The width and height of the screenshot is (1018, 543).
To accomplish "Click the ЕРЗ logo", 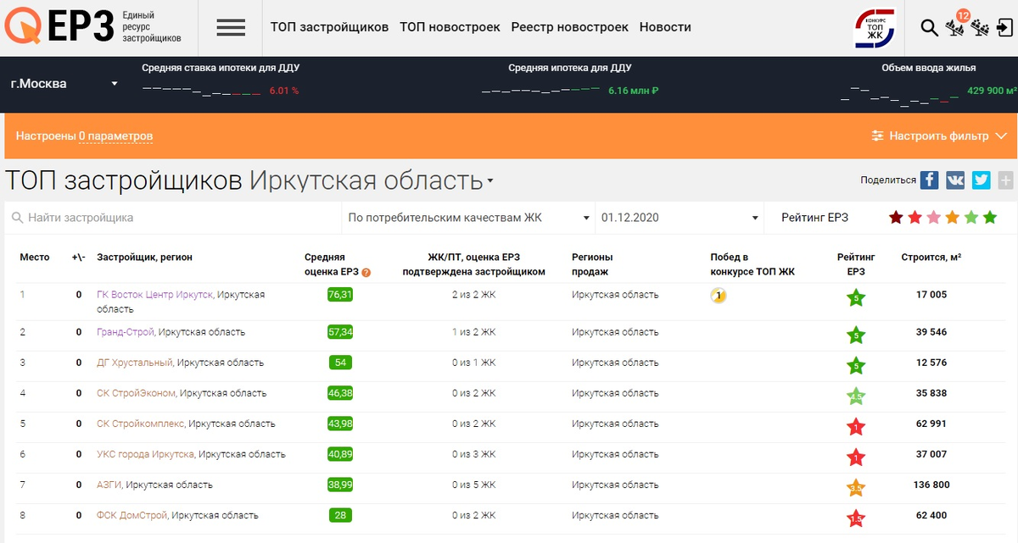I will [51, 25].
